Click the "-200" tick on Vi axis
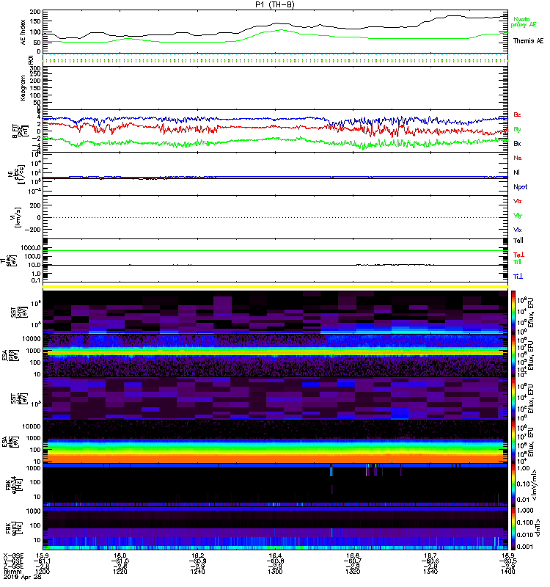 tap(33, 230)
